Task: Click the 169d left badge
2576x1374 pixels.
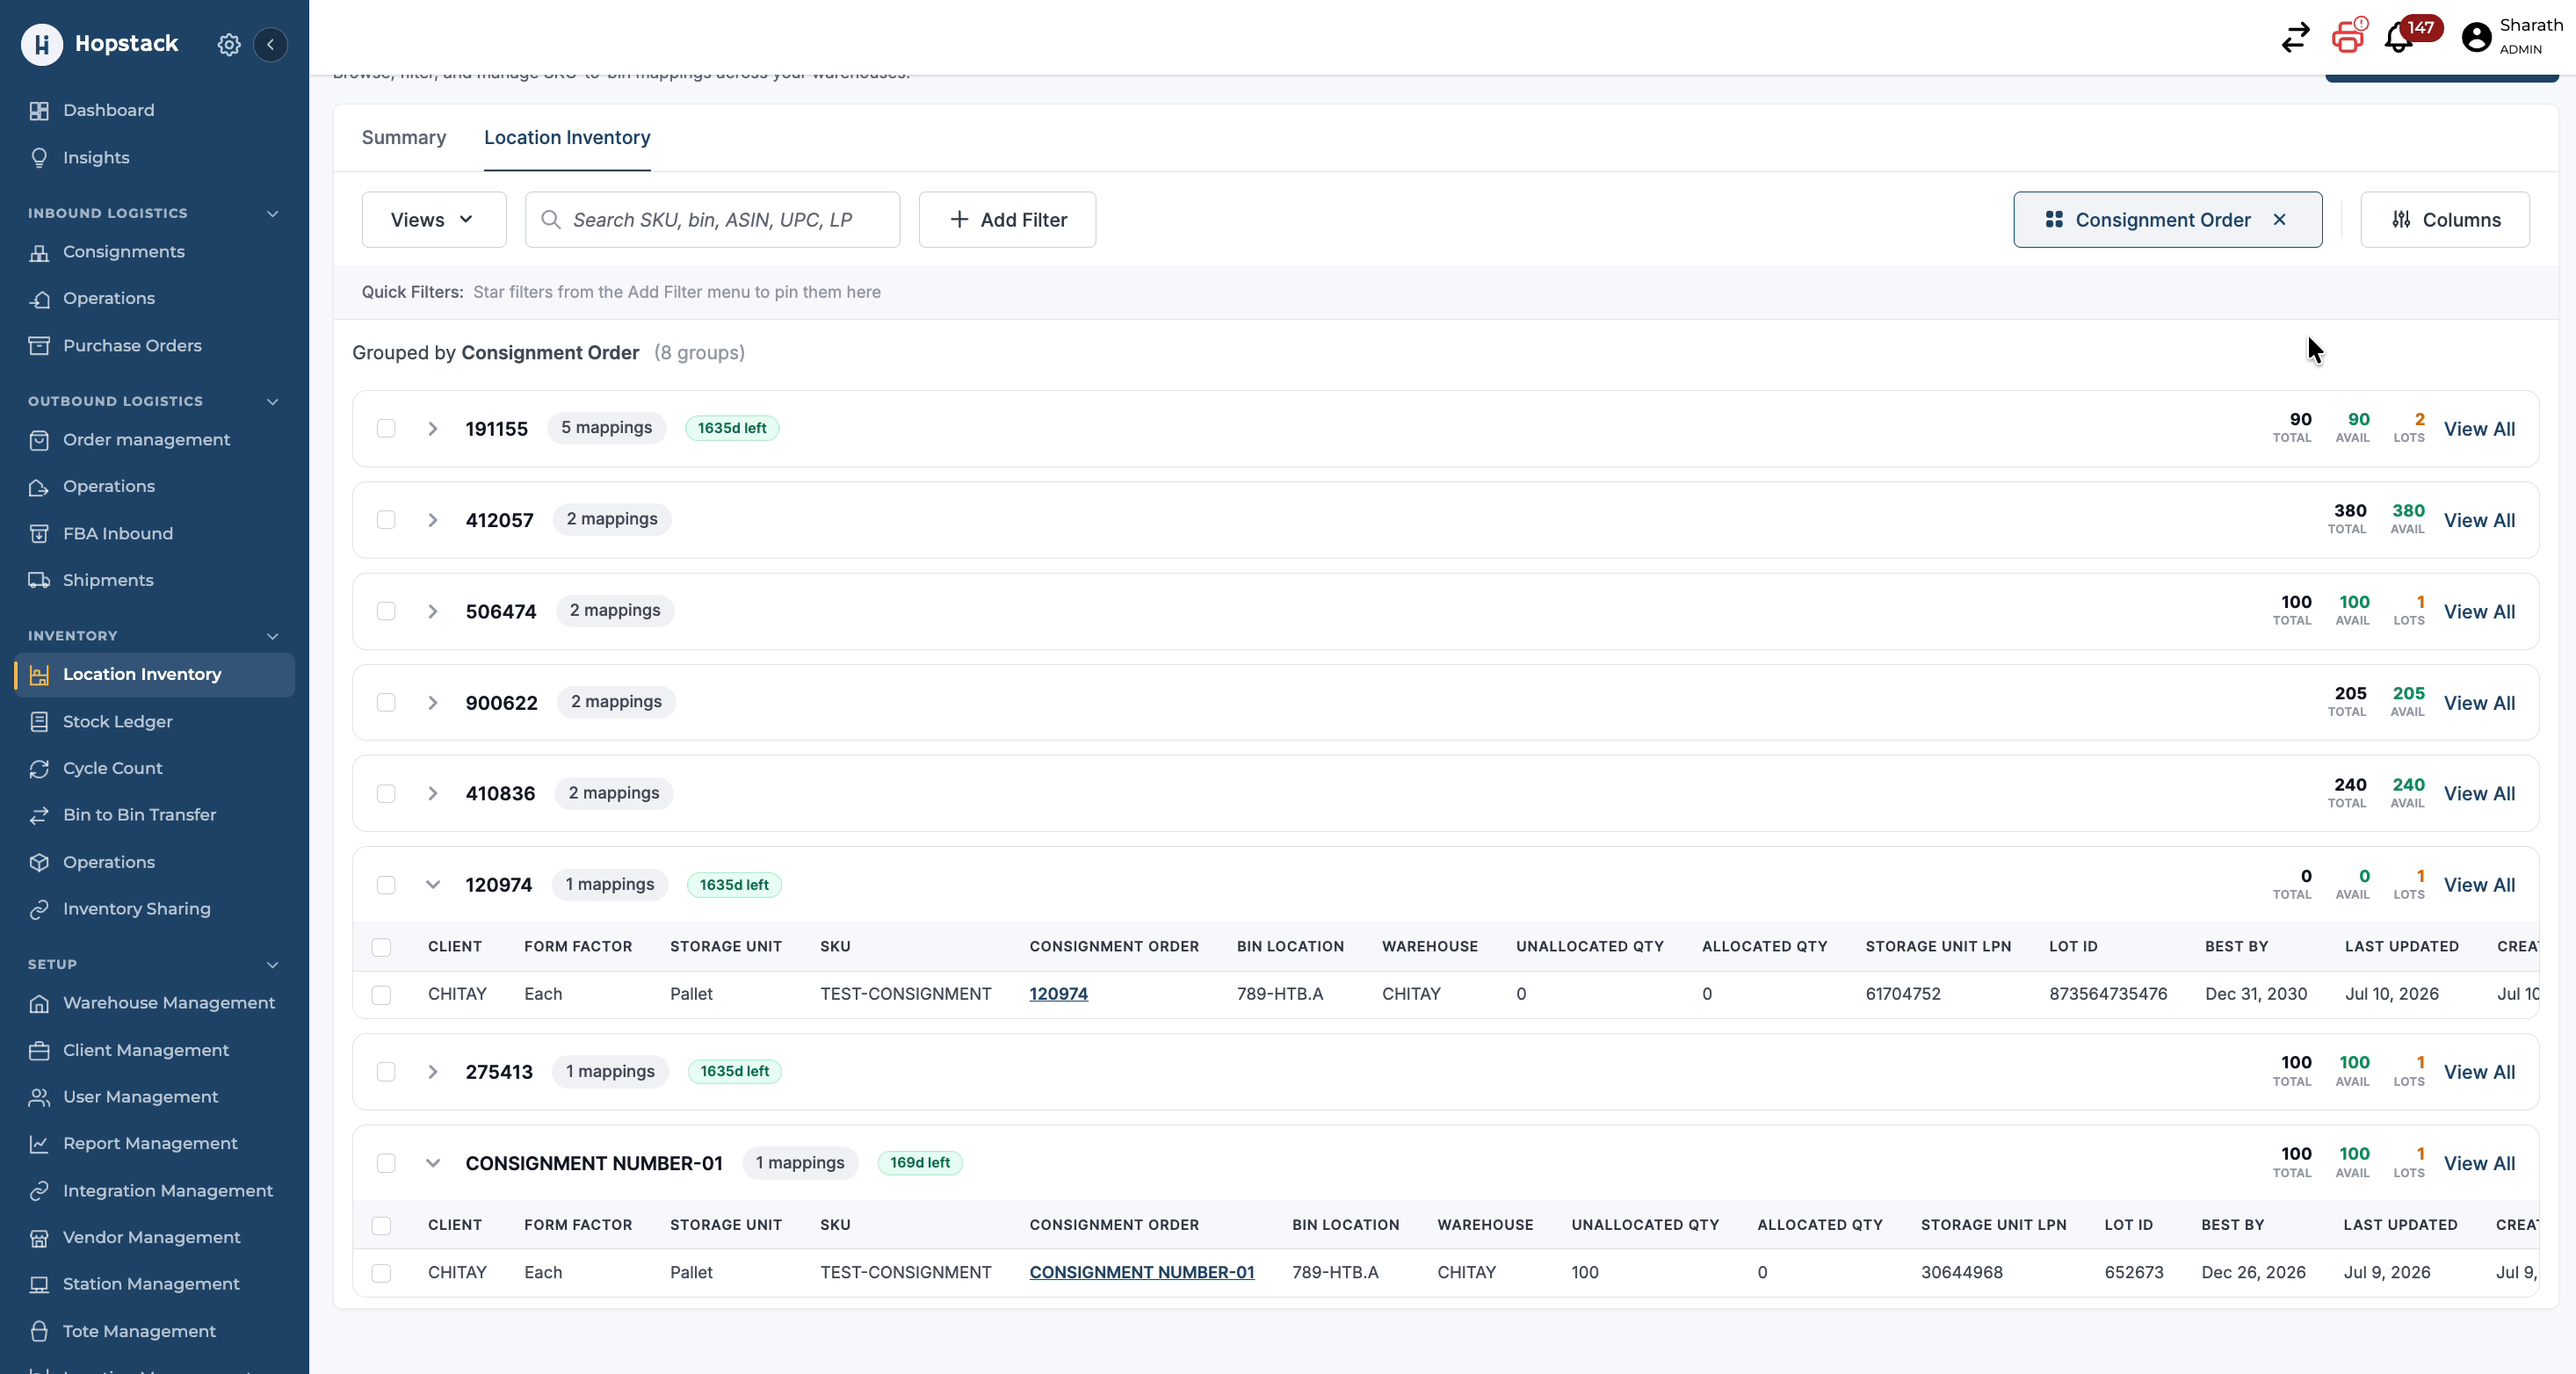Action: coord(920,1162)
